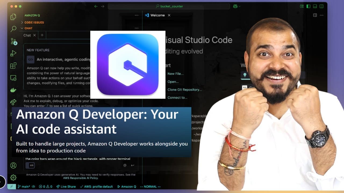Open the Explorer view in the activity bar

[13, 17]
